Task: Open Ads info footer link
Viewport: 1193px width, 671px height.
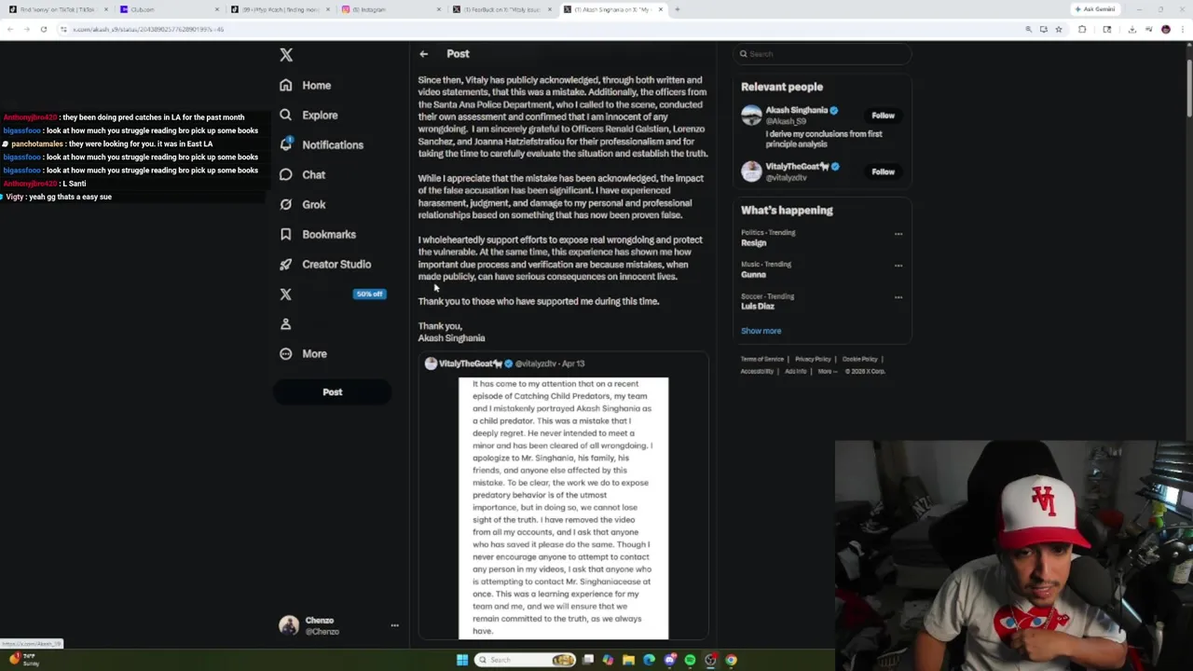Action: [795, 371]
